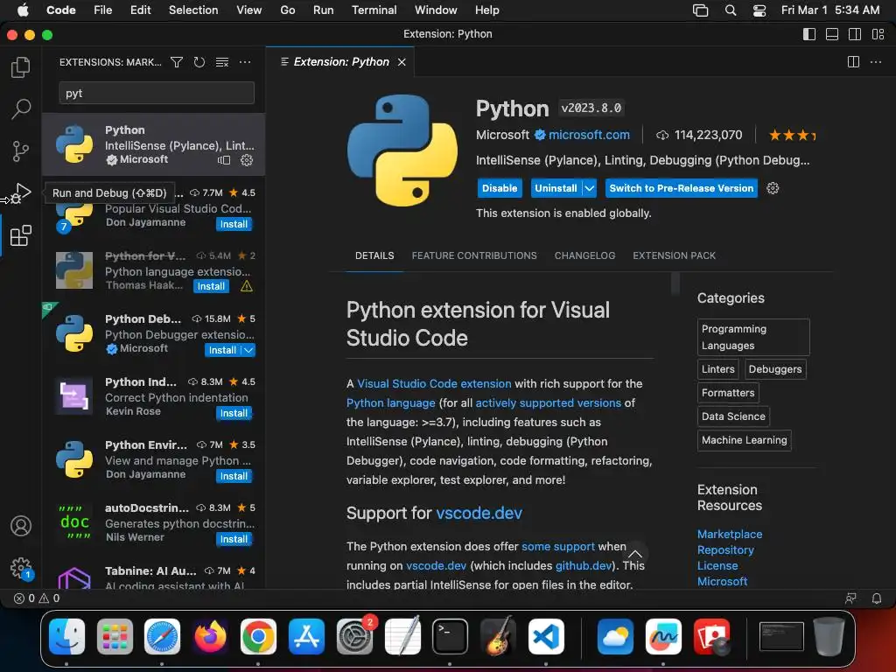Switch to the Changelog tab
This screenshot has height=672, width=896.
click(x=584, y=255)
